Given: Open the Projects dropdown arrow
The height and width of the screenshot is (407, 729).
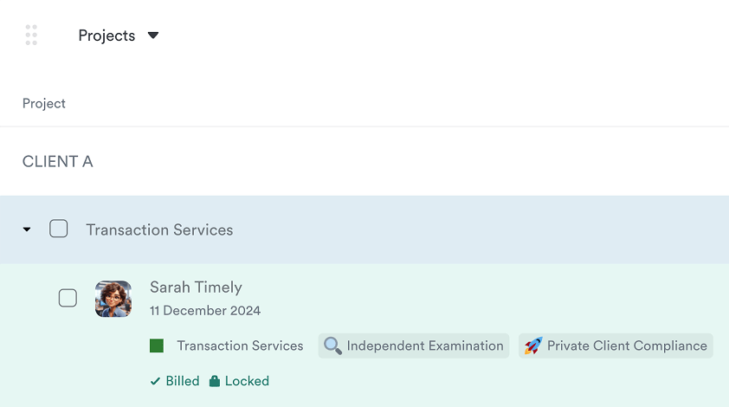Looking at the screenshot, I should click(x=153, y=36).
